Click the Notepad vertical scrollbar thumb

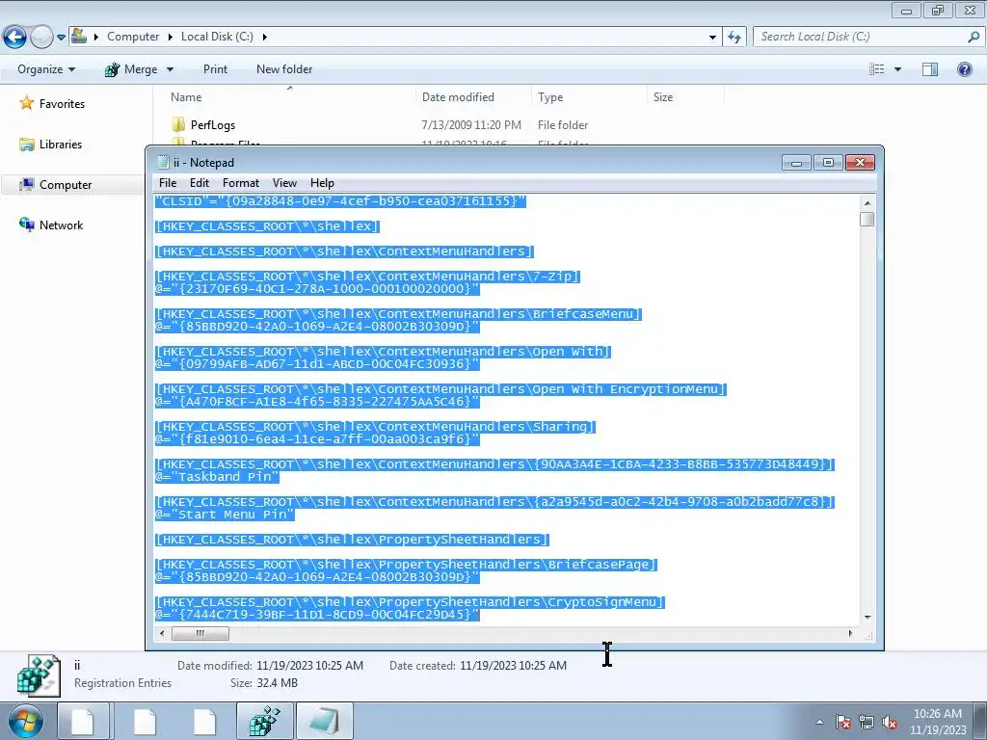click(867, 219)
